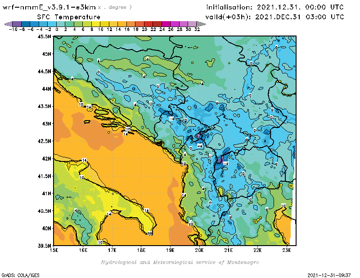Pick the legend swatch between -6 and -4
This screenshot has width=360, height=278.
[34, 24]
